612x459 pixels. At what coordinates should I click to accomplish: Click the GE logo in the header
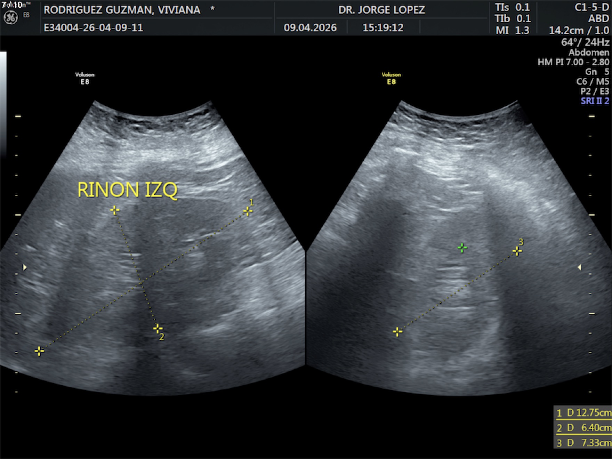10,18
